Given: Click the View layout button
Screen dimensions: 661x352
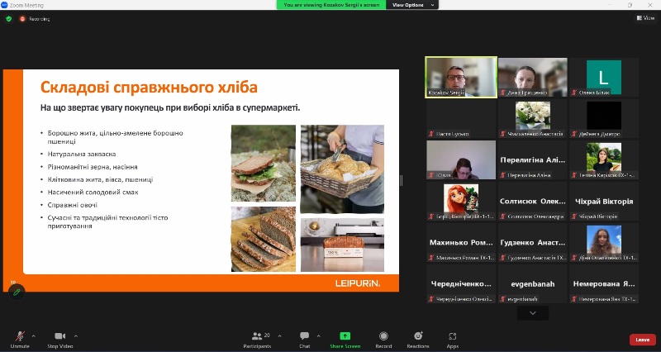Looking at the screenshot, I should point(645,18).
